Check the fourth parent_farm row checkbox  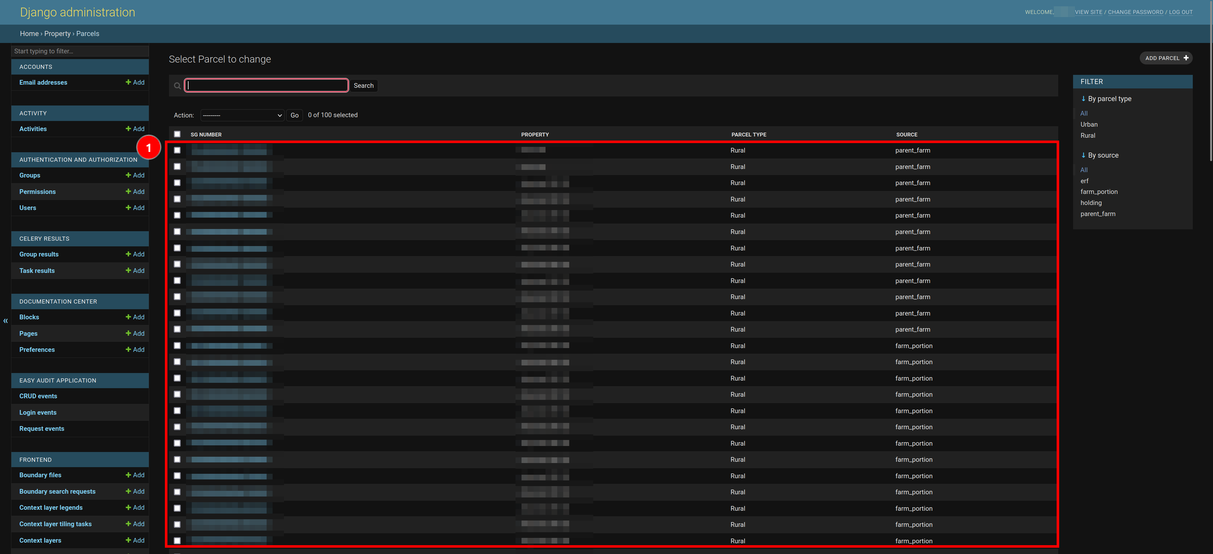(177, 199)
